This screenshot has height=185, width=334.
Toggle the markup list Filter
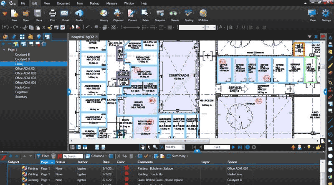(x=43, y=156)
